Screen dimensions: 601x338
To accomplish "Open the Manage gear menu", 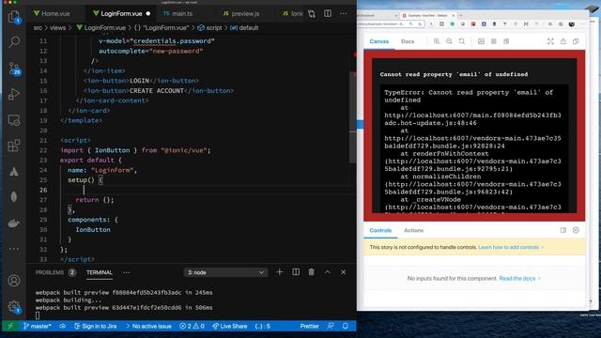I will 14,306.
